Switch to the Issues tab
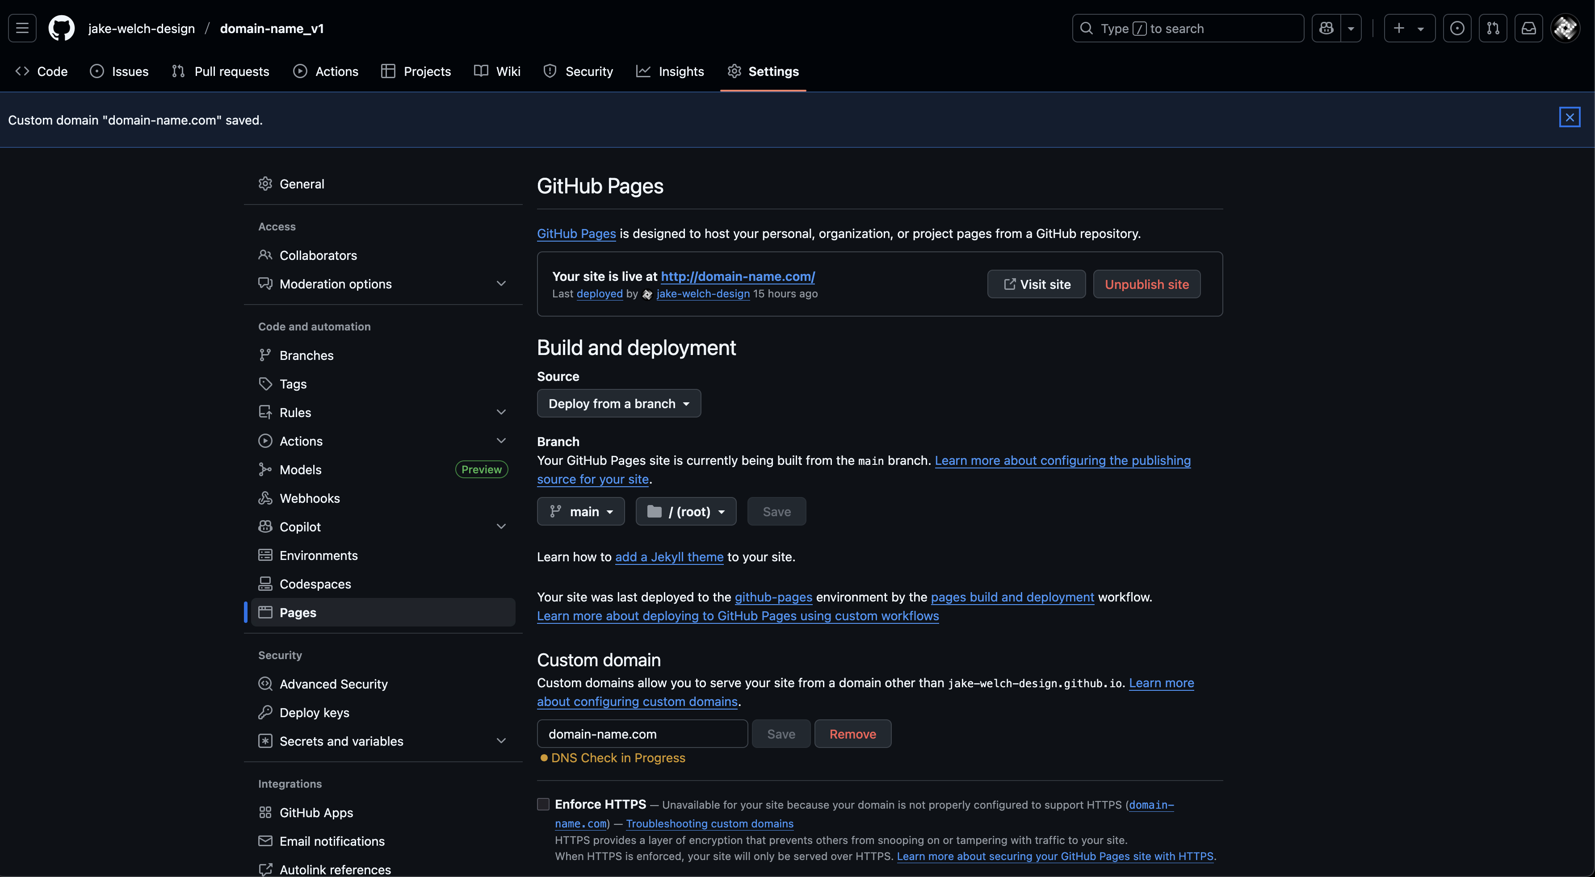This screenshot has height=877, width=1595. (119, 71)
